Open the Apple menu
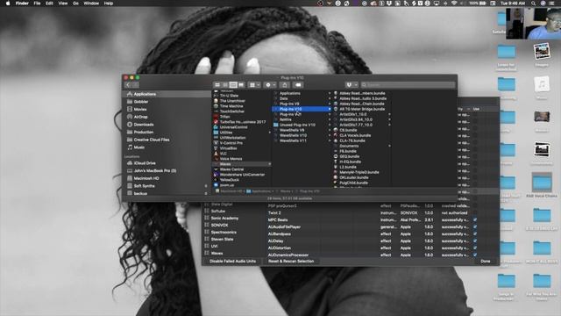Screen dimensions: 561x316 8,4
